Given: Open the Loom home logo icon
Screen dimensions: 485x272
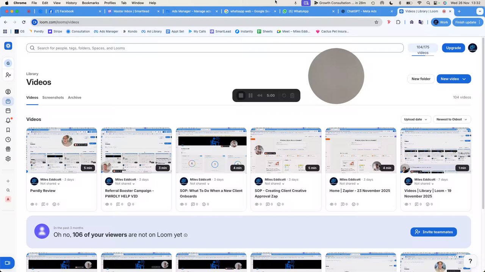Looking at the screenshot, I should click(x=8, y=46).
